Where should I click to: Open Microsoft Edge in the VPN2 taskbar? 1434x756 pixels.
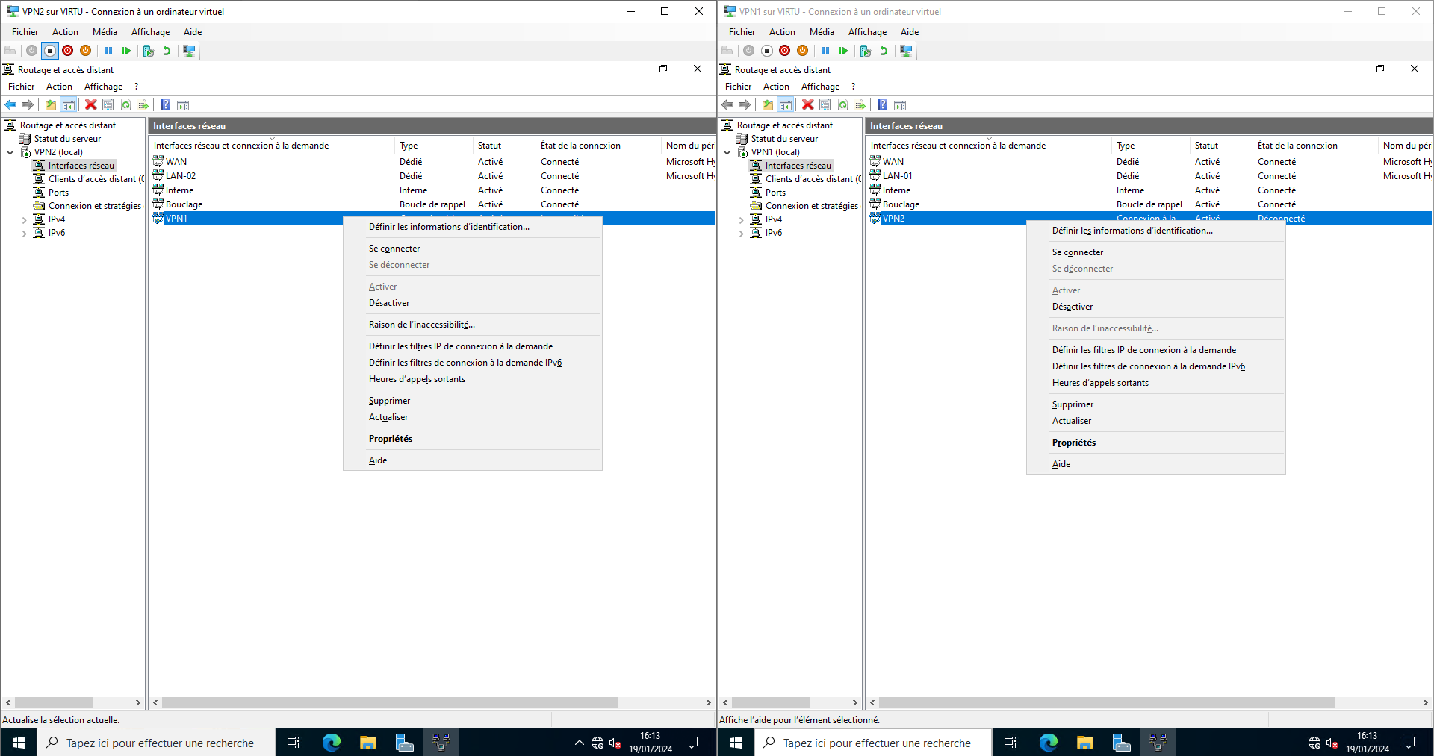click(x=331, y=743)
